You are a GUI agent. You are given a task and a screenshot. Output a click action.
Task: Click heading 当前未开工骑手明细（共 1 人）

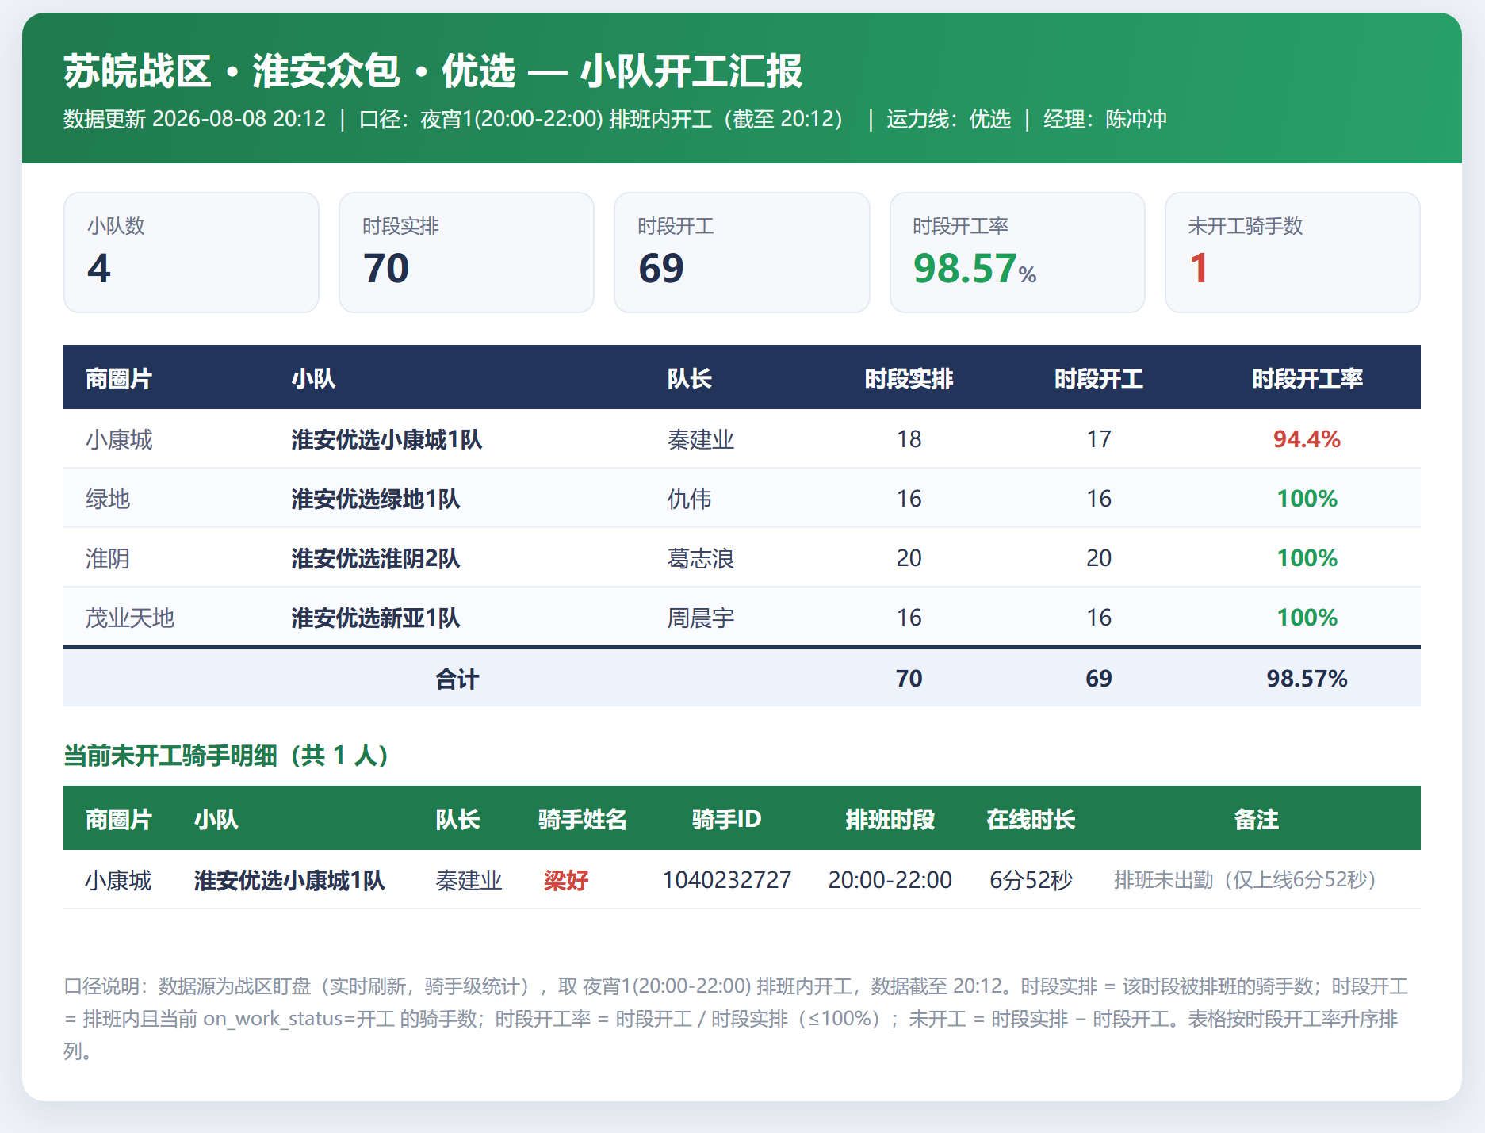[x=227, y=755]
